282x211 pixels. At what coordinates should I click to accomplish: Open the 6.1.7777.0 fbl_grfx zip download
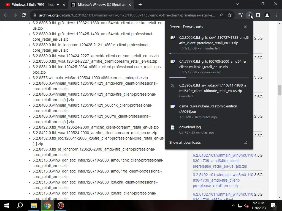tap(209, 67)
